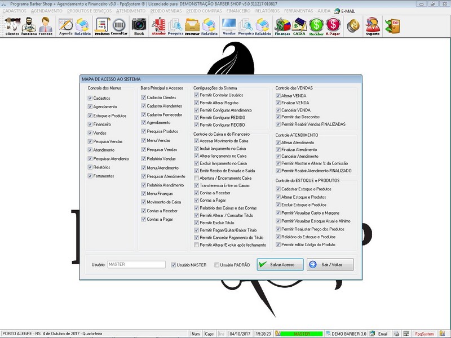Screen dimensions: 451x338
Task: Open the Clientes toolbar icon
Action: [12, 26]
